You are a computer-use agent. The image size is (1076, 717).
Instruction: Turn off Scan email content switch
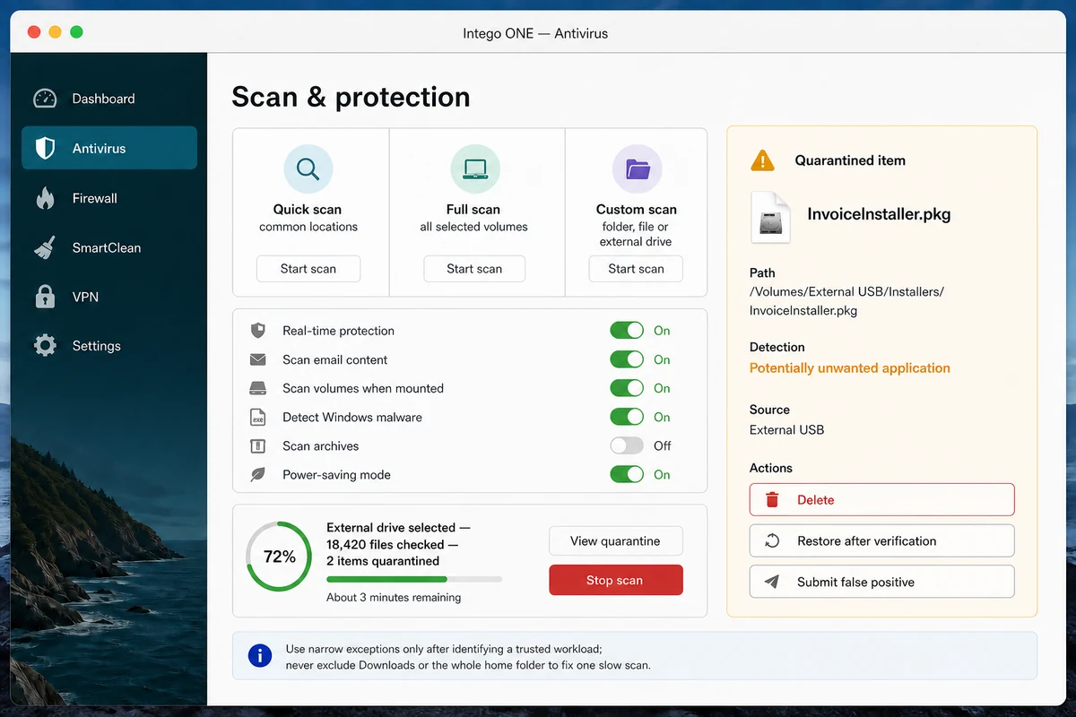[627, 359]
